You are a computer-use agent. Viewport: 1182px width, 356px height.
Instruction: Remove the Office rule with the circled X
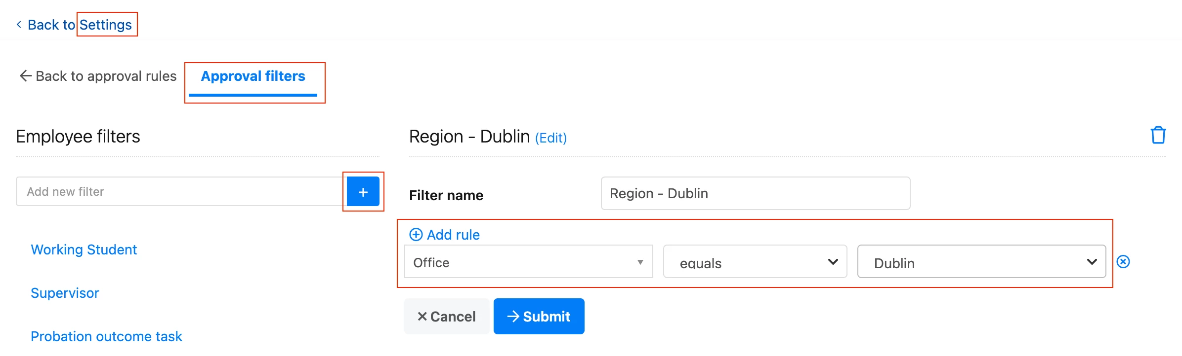tap(1123, 261)
